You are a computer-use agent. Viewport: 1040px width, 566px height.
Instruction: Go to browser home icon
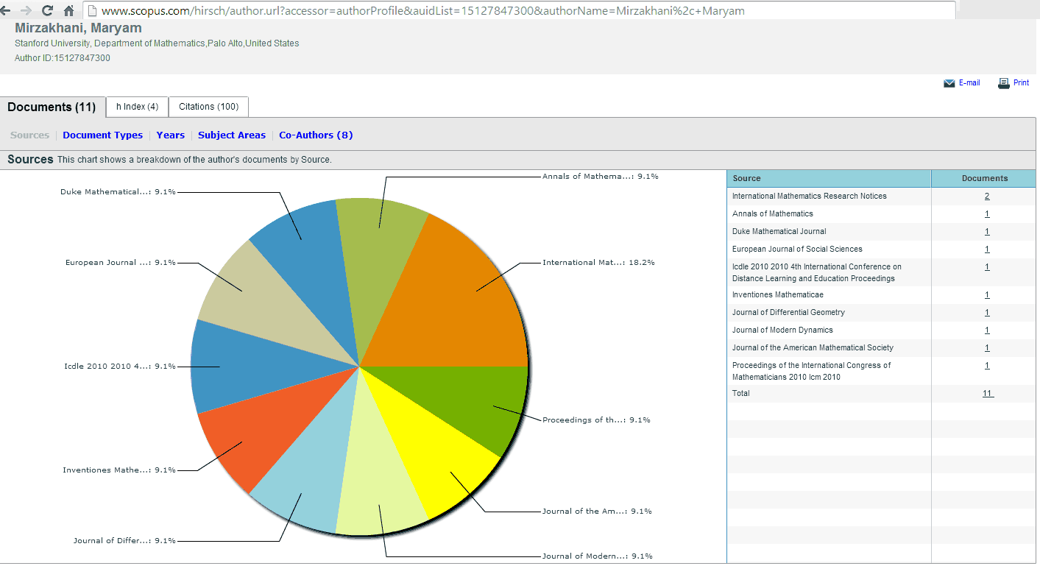pyautogui.click(x=68, y=10)
